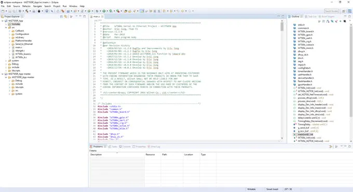Switch to the Properties tab
The height and width of the screenshot is (192, 353).
pyautogui.click(x=139, y=147)
